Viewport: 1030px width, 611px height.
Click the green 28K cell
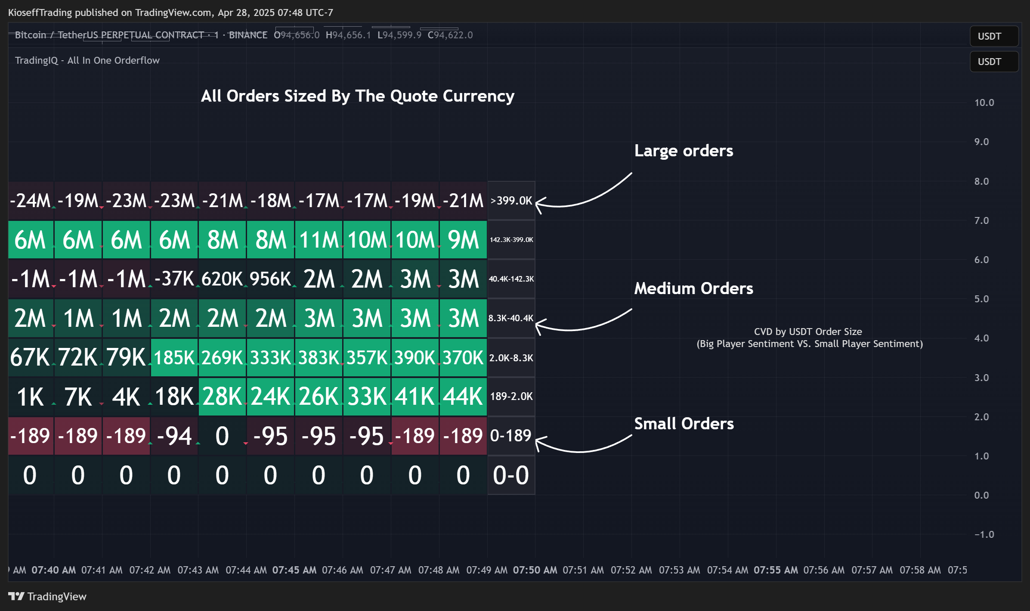click(223, 397)
